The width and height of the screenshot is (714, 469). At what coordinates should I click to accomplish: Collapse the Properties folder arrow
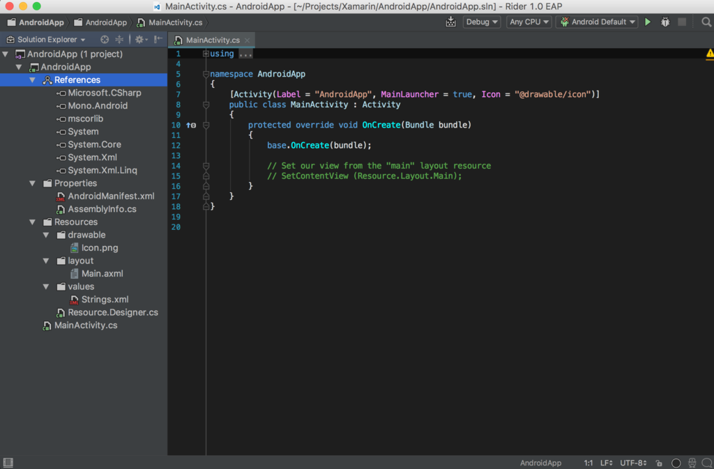tap(32, 183)
